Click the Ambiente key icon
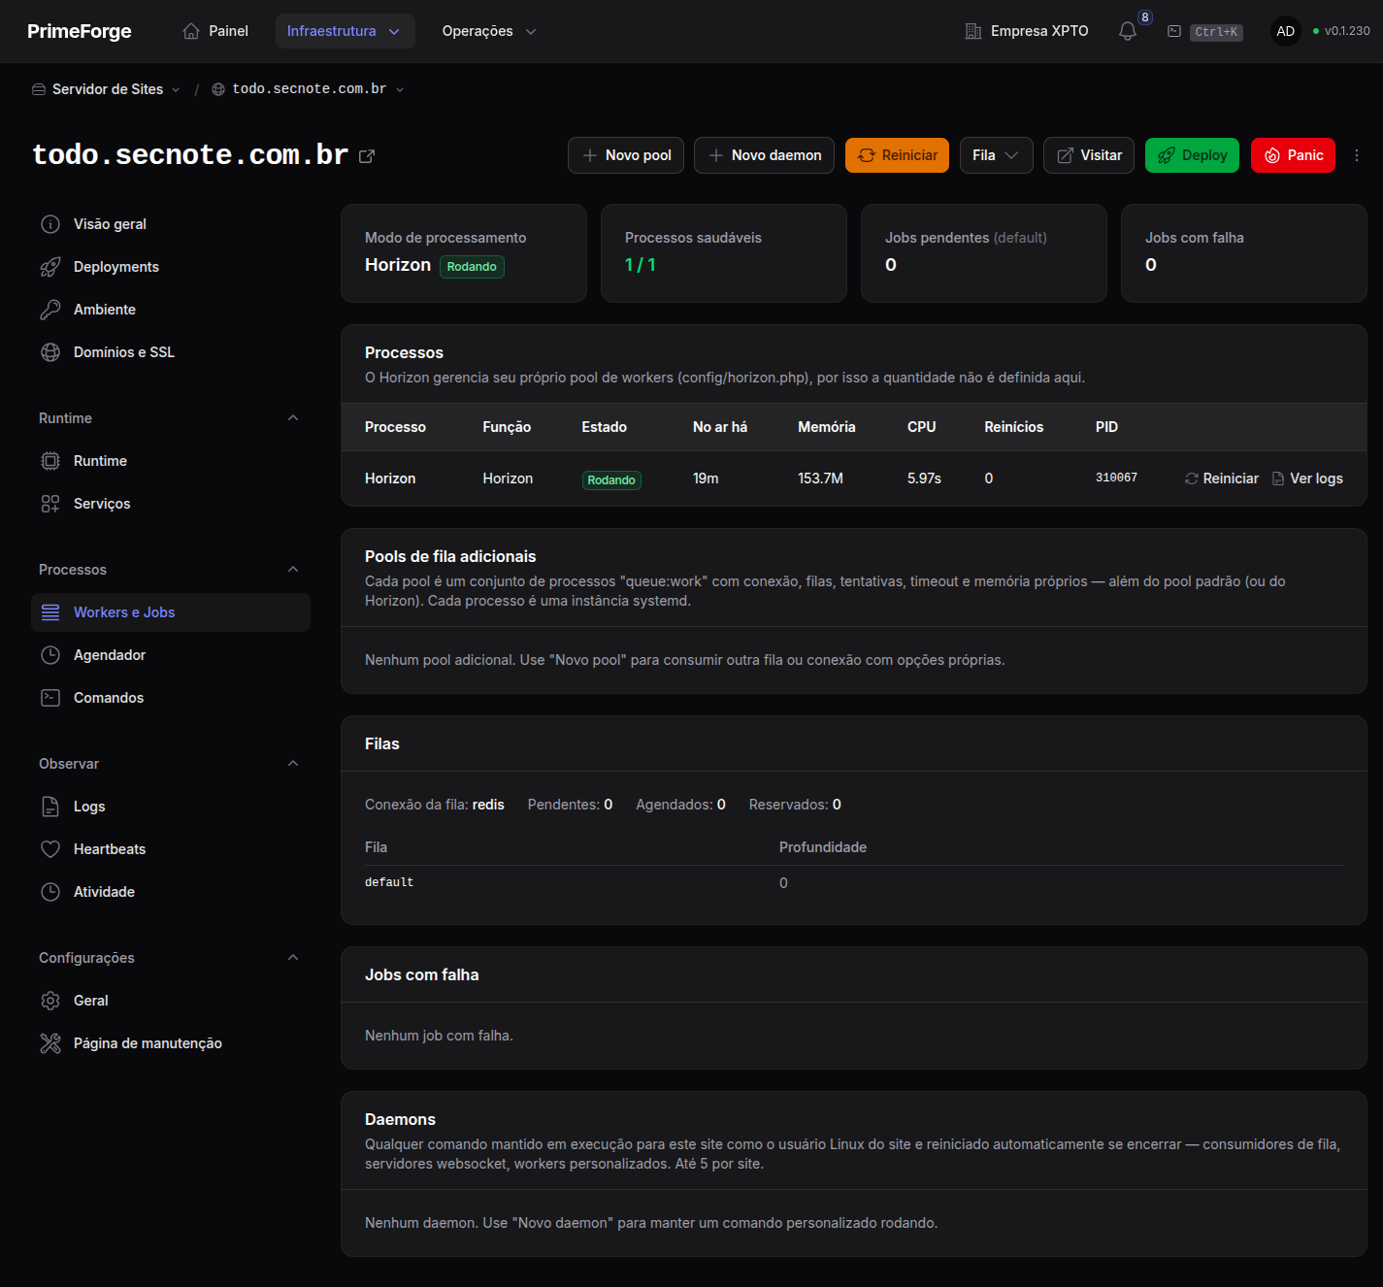 [50, 310]
